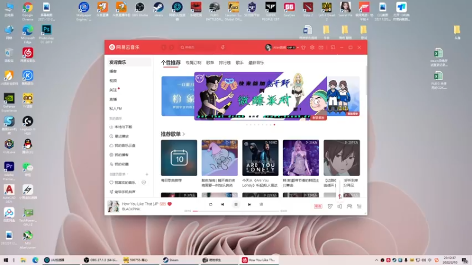Open the 最新音乐 tab
This screenshot has width=472, height=265.
[256, 63]
